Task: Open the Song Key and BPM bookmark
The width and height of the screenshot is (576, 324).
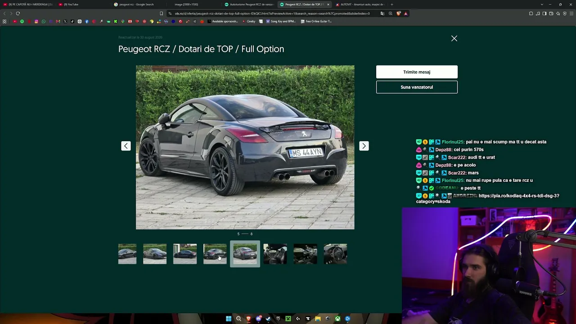Action: point(281,22)
